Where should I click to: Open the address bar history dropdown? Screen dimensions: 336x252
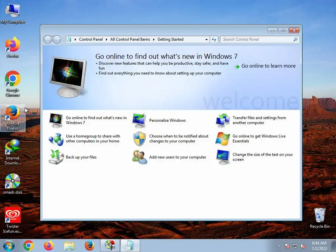tap(206, 39)
